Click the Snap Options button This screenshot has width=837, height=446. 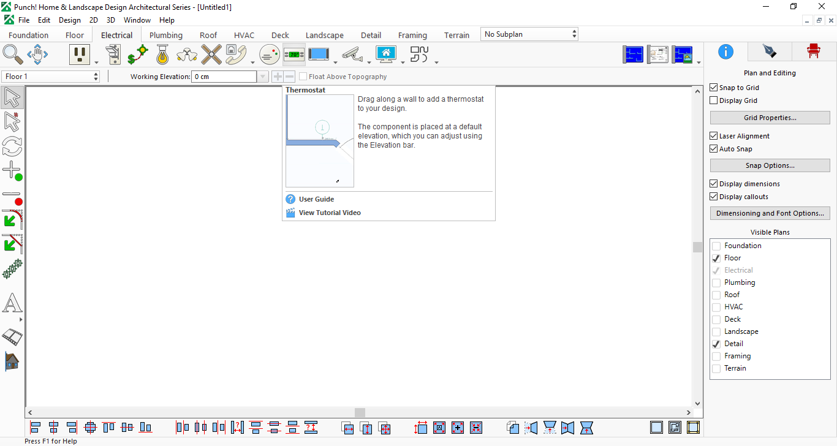tap(770, 165)
